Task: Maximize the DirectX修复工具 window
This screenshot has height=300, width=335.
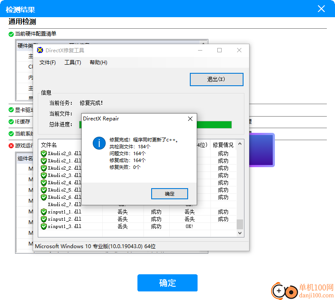Action: click(219, 50)
